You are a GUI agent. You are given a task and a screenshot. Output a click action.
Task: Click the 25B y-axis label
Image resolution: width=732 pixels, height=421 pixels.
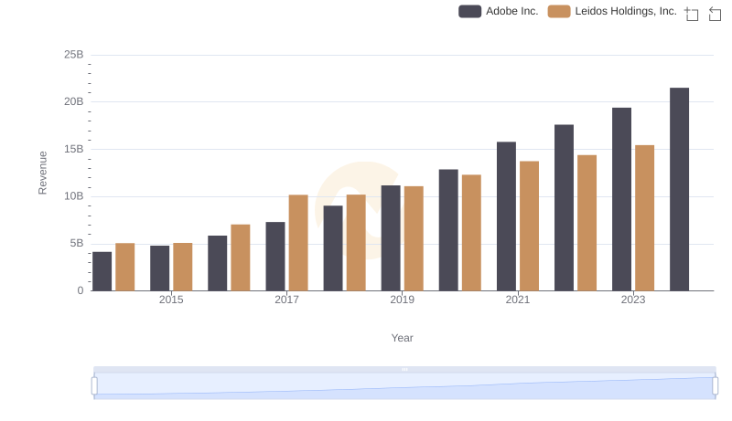74,55
